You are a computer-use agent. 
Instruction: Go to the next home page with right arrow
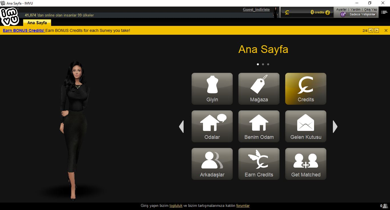[x=335, y=127]
